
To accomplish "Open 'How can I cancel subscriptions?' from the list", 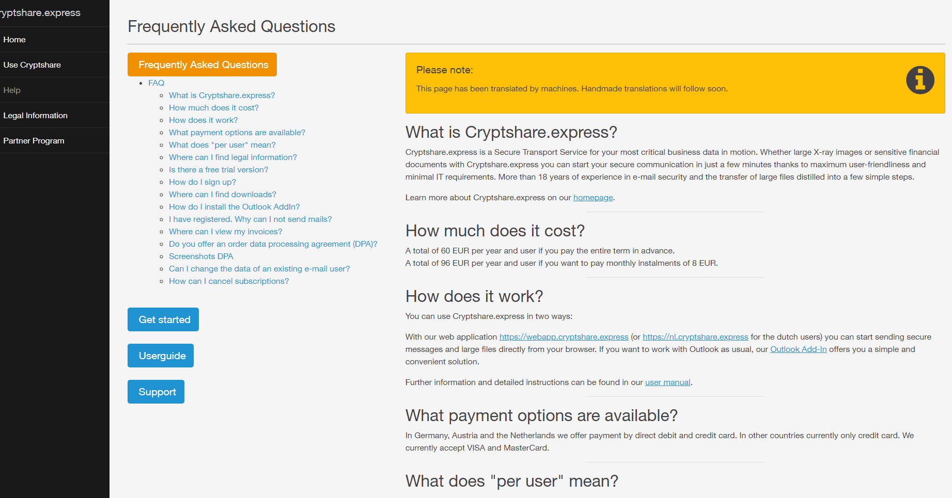I will [229, 281].
